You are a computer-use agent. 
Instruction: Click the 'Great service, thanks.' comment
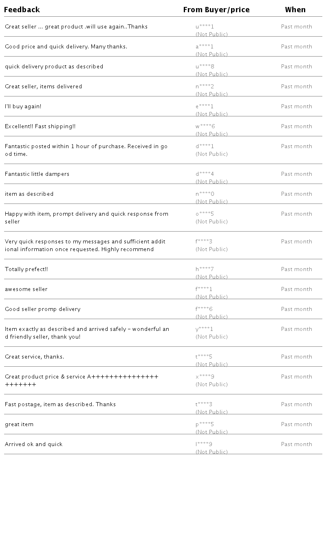point(34,357)
